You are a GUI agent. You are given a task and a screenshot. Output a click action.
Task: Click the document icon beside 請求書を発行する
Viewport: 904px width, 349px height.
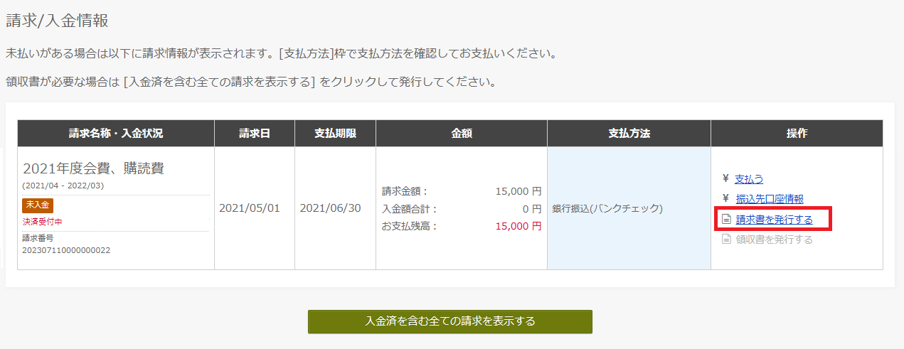tap(726, 220)
